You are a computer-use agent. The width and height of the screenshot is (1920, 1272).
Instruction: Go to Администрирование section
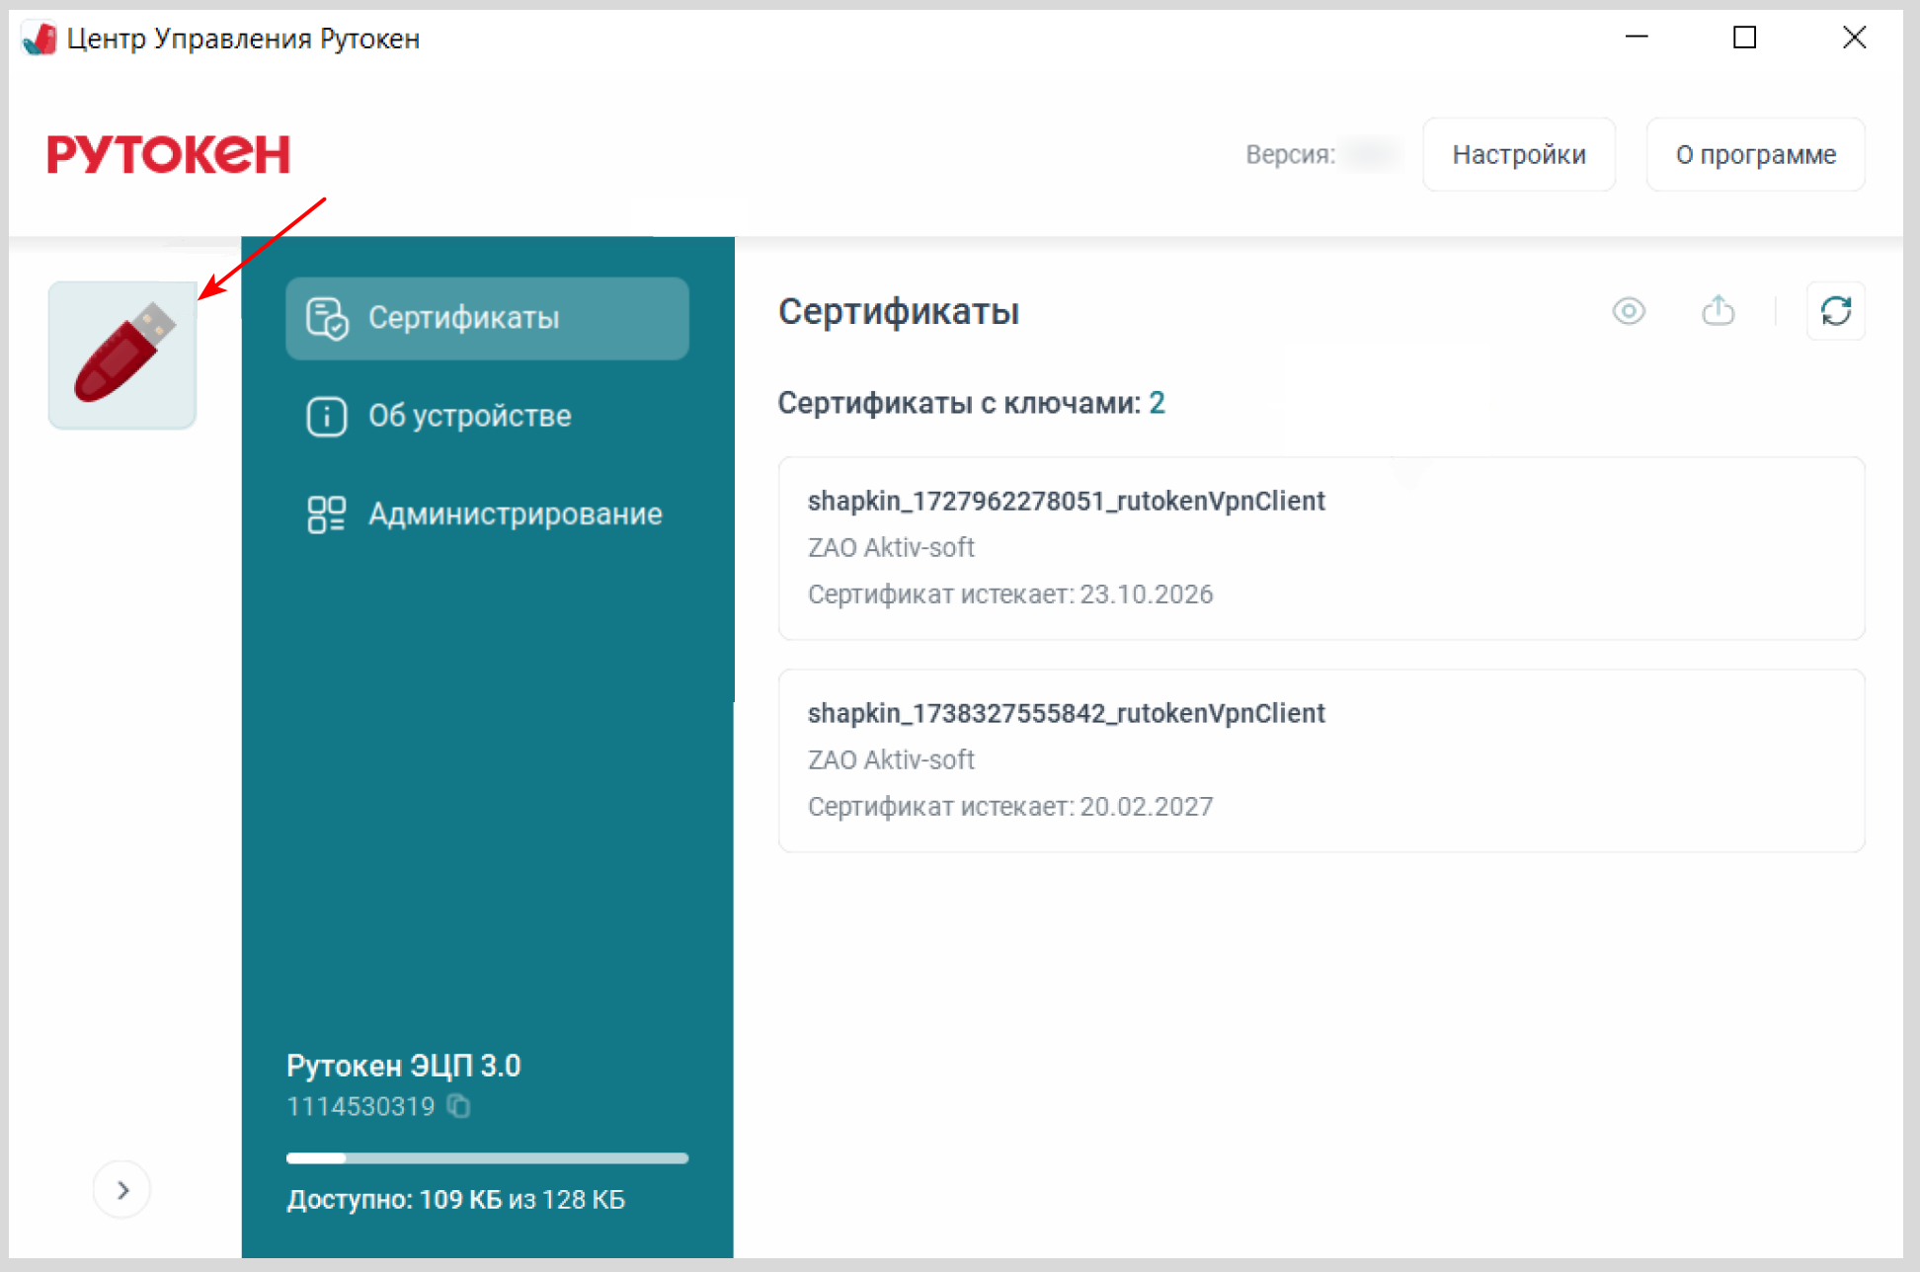515,514
